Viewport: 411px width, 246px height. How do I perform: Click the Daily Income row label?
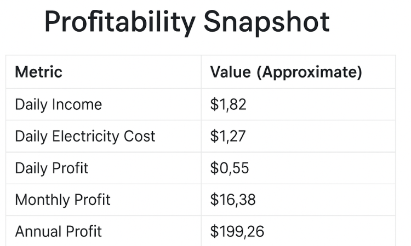pos(58,104)
